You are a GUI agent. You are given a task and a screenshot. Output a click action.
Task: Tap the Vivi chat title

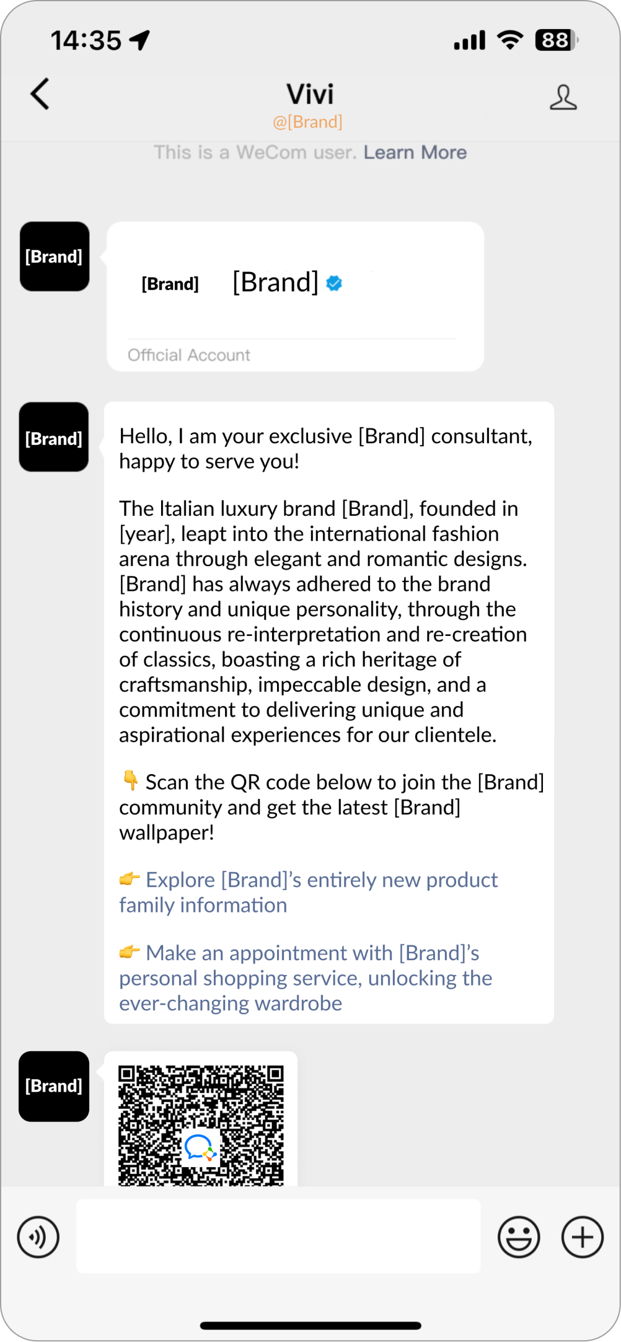pos(310,94)
